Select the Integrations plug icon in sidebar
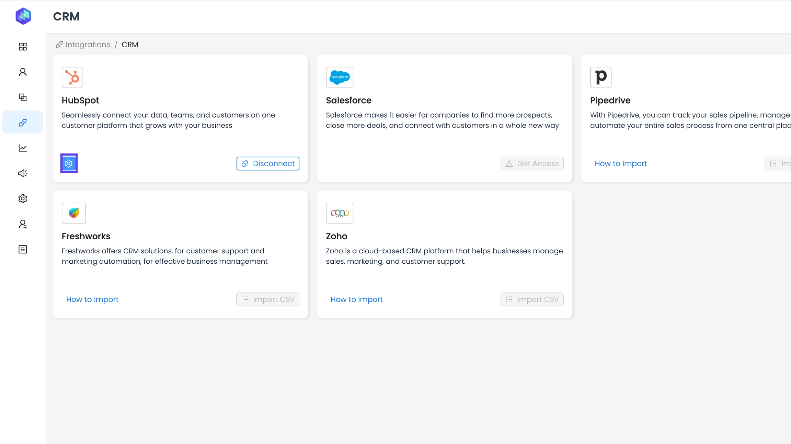The width and height of the screenshot is (791, 444). [23, 122]
